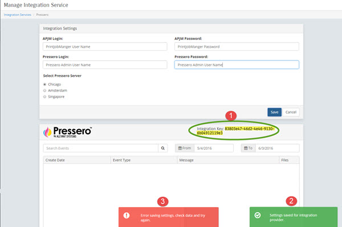Focus the Pressero Login field
Image resolution: width=342 pixels, height=227 pixels.
105,65
